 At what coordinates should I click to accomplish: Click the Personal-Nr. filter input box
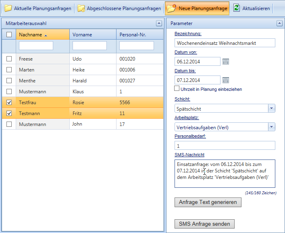pyautogui.click(x=137, y=46)
